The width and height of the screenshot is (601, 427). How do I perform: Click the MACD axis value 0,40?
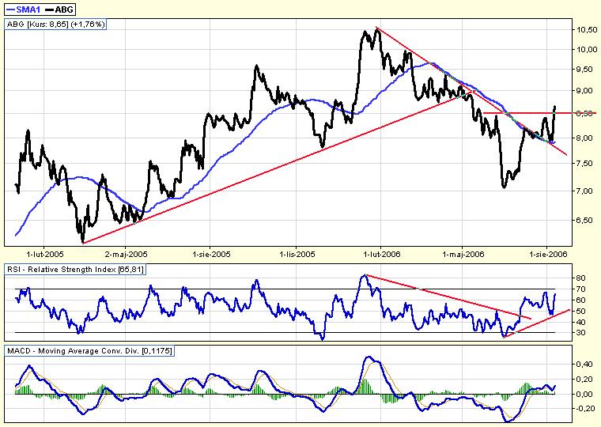(x=584, y=364)
